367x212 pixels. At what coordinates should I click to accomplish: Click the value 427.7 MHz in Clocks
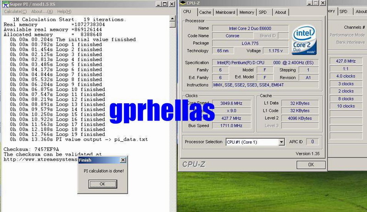tap(231, 118)
